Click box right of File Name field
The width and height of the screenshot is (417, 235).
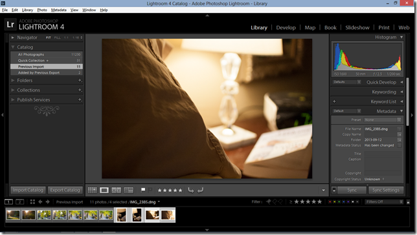[399, 128]
